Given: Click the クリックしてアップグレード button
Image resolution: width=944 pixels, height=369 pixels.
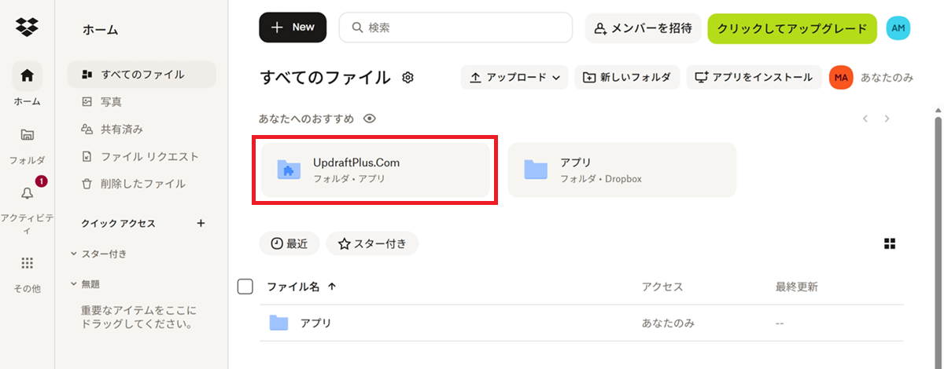Looking at the screenshot, I should 791,27.
